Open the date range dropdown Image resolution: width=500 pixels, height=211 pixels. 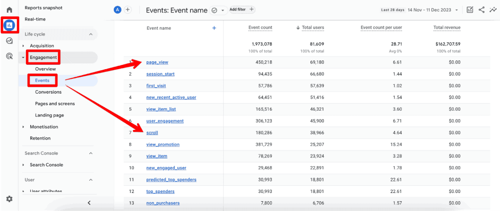pos(419,10)
